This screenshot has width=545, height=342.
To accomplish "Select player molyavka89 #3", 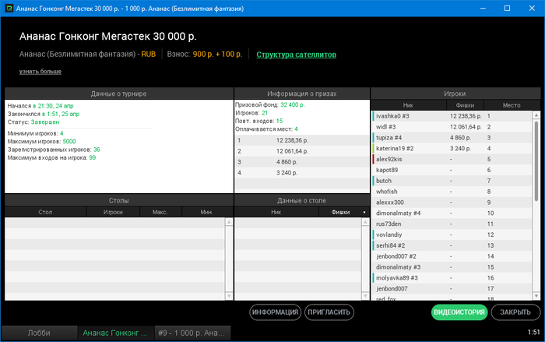I will click(452, 278).
